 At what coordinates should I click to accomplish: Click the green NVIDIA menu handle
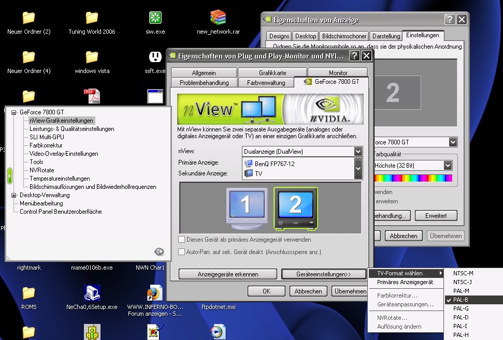(10, 175)
